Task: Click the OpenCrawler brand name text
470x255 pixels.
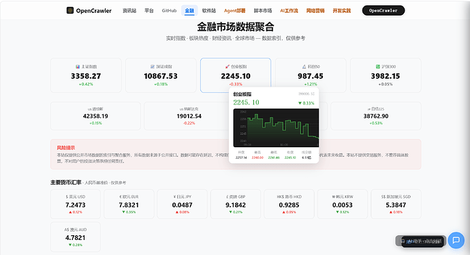Action: click(93, 11)
